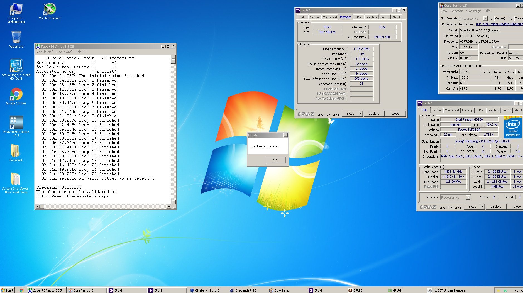
Task: Select About tab in Memory CPU-Z window
Action: (396, 17)
